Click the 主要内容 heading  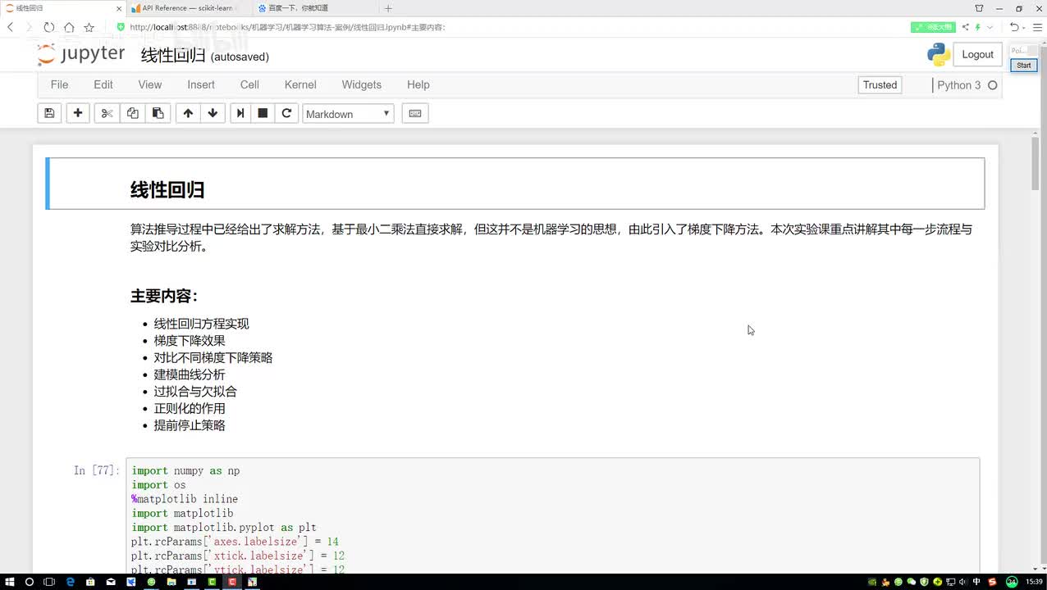click(x=164, y=296)
